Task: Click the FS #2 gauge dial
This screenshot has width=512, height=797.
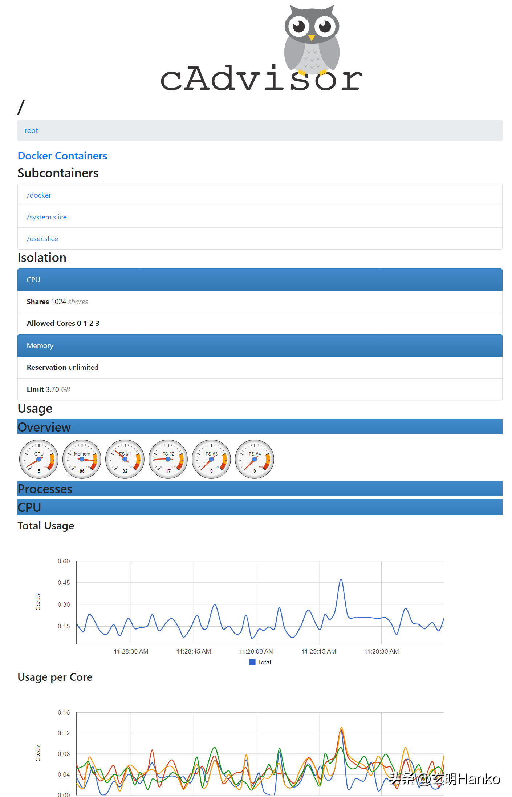Action: click(x=168, y=459)
